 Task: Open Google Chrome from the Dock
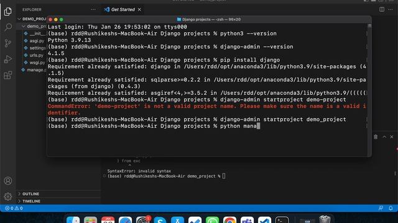click(x=229, y=220)
